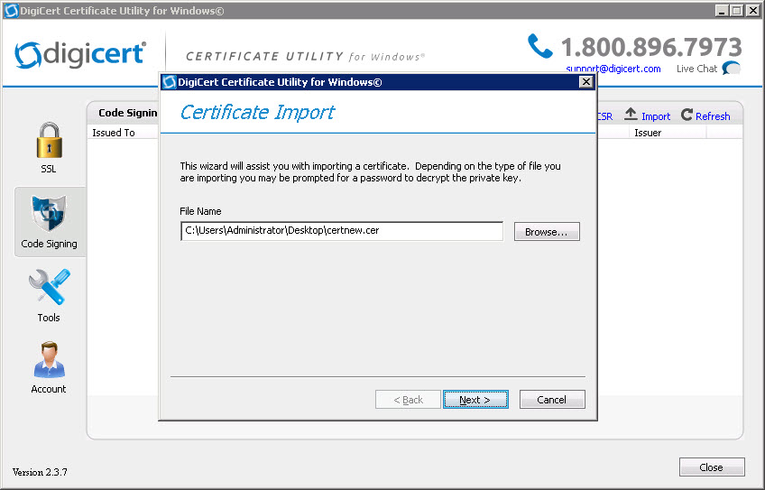
Task: Click the dialog title bar icon
Action: click(169, 82)
